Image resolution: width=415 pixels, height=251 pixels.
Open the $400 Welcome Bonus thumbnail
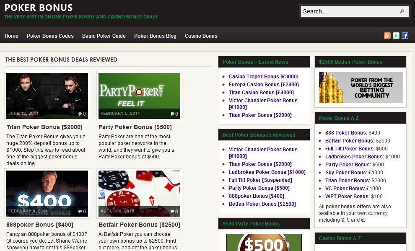pos(47,194)
